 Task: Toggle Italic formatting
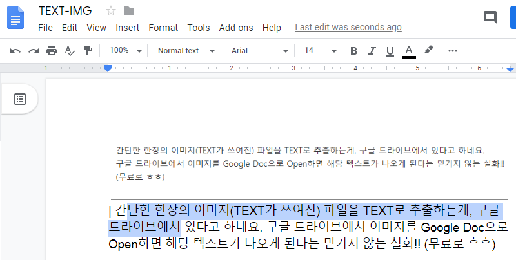372,51
